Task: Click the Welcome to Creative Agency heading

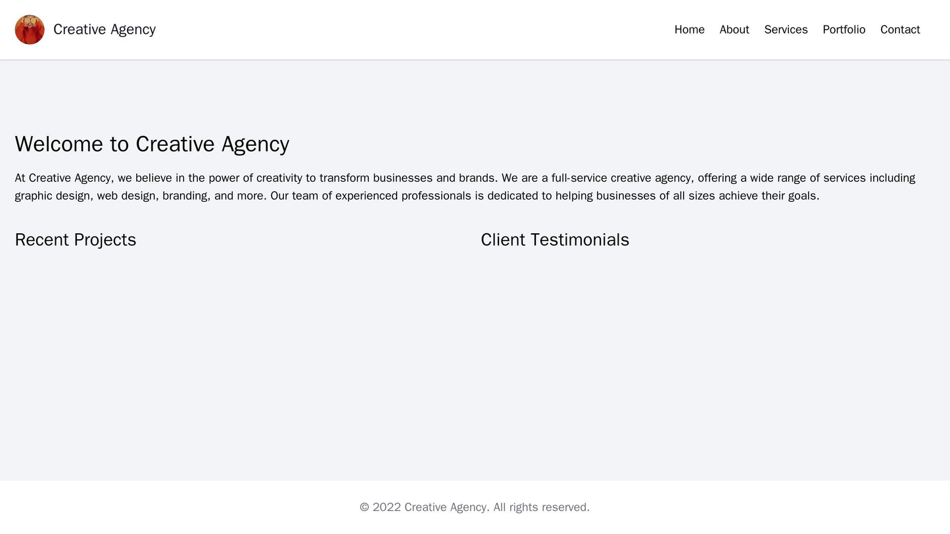Action: (x=151, y=144)
